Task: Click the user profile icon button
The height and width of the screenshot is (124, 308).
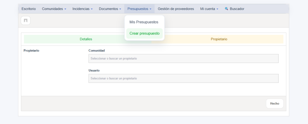Action: point(26,20)
